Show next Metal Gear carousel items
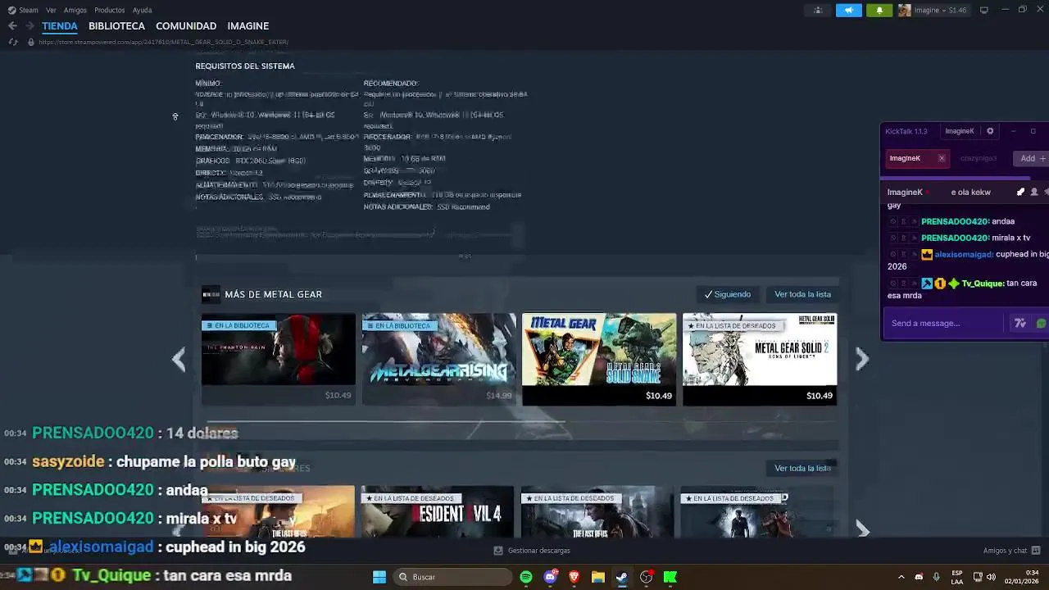The height and width of the screenshot is (590, 1049). pyautogui.click(x=862, y=359)
